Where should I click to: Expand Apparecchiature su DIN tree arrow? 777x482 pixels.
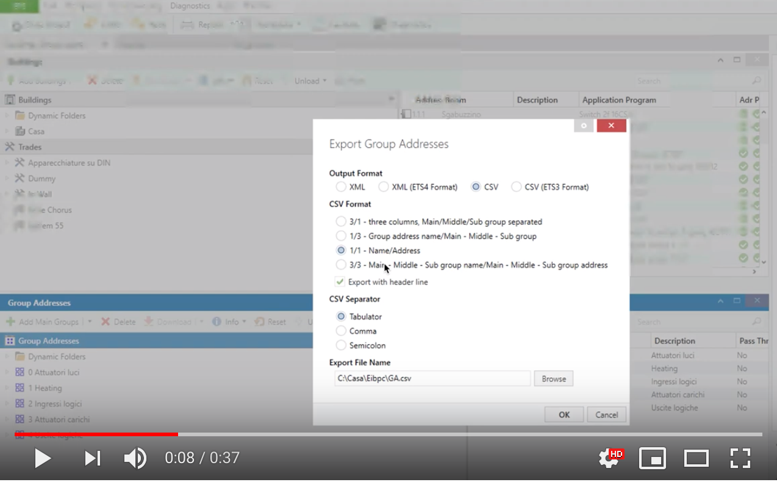pyautogui.click(x=7, y=163)
